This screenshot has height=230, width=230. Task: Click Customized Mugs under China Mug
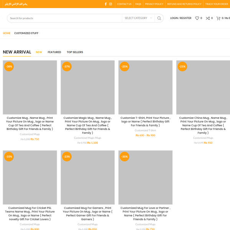click(x=203, y=138)
